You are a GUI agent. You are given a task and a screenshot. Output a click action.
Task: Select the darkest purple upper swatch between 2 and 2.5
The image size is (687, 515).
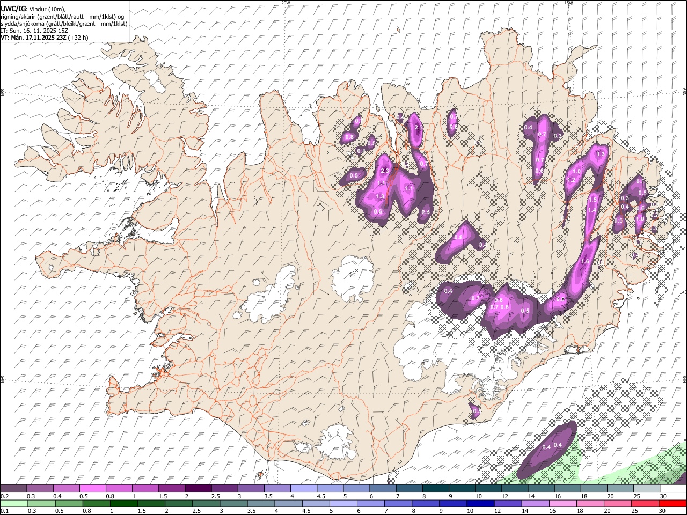(x=198, y=489)
